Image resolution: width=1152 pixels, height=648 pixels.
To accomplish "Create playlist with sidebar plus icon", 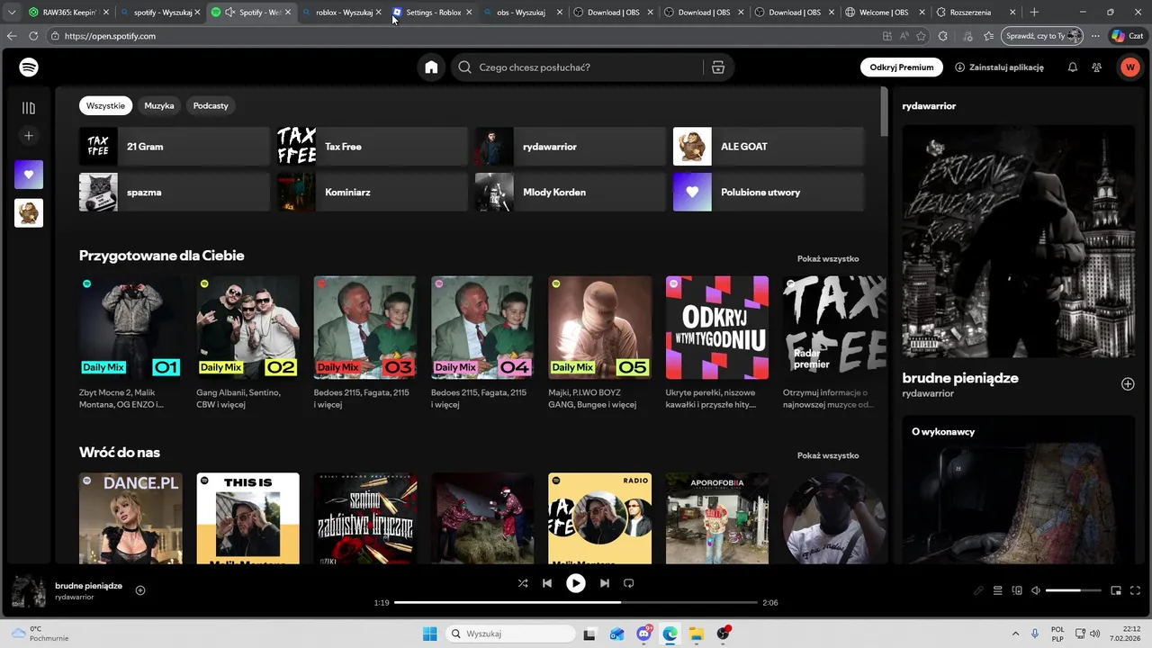I will (x=29, y=136).
